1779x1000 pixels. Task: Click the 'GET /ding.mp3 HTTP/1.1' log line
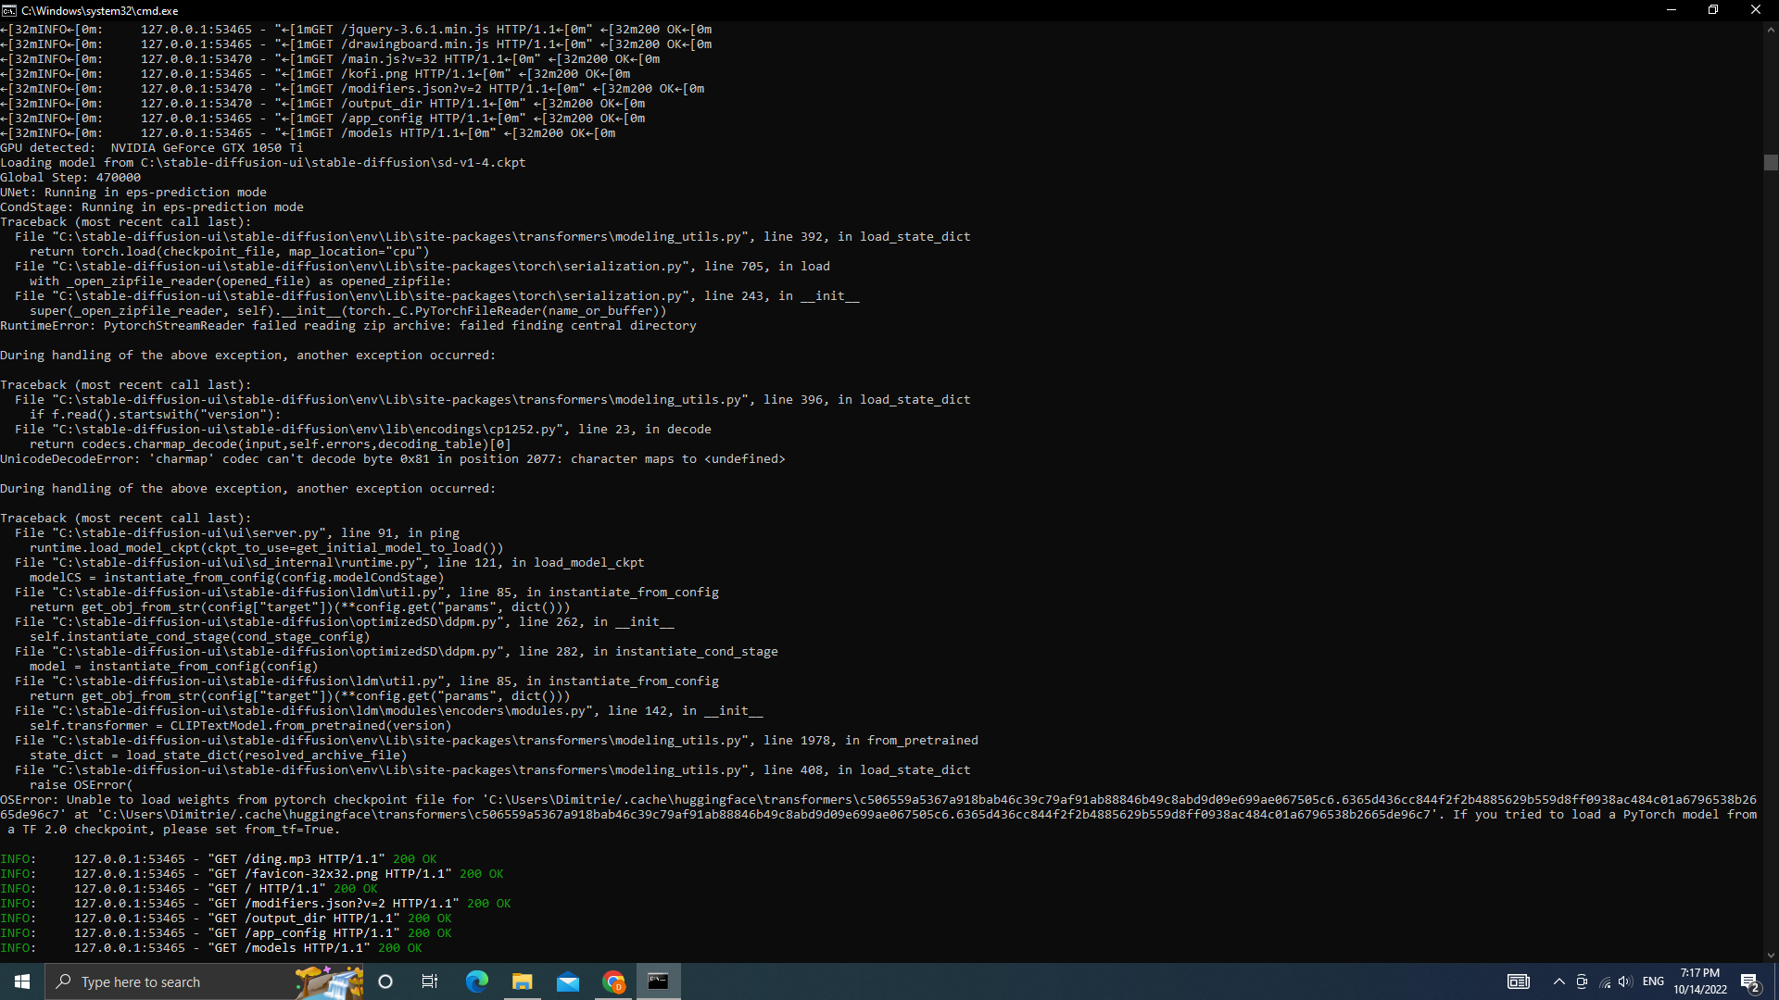219,858
